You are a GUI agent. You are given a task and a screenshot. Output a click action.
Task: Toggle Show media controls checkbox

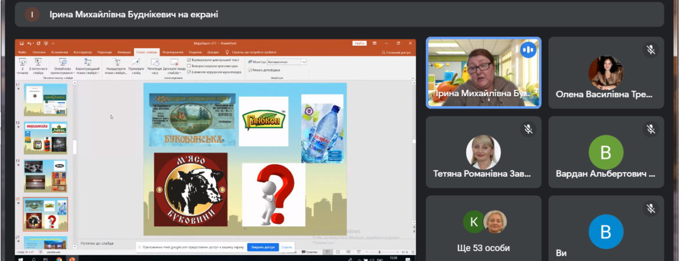(x=189, y=72)
